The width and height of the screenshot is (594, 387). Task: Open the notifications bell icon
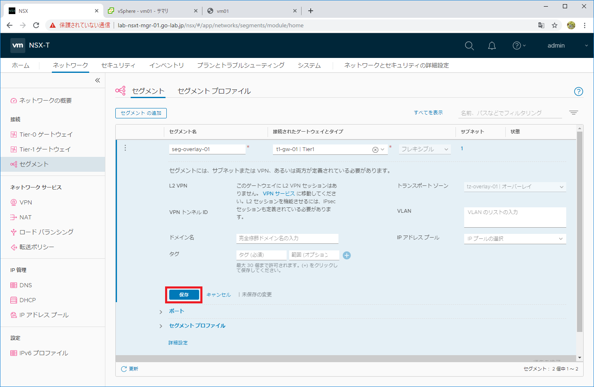coord(492,46)
